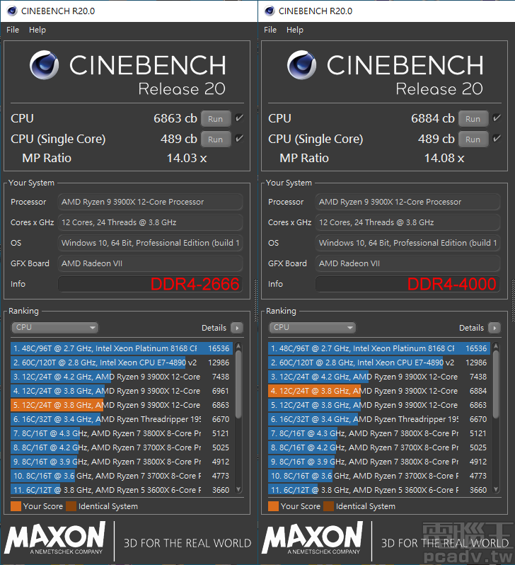
Task: Toggle CPU test checkbox in right window
Action: pyautogui.click(x=497, y=118)
